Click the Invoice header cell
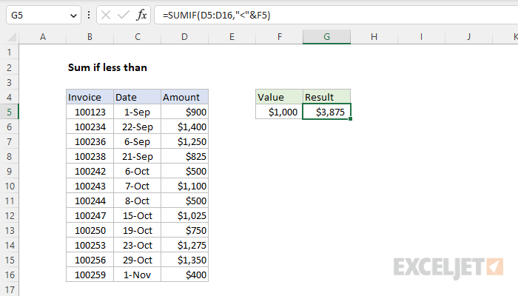Screen dimensions: 518x296 click(x=90, y=97)
